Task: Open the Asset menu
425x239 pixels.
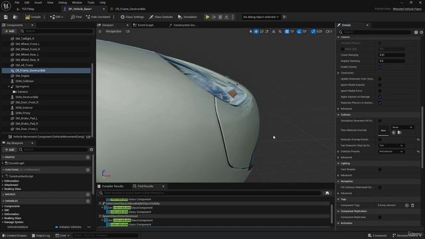Action: pyautogui.click(x=38, y=3)
